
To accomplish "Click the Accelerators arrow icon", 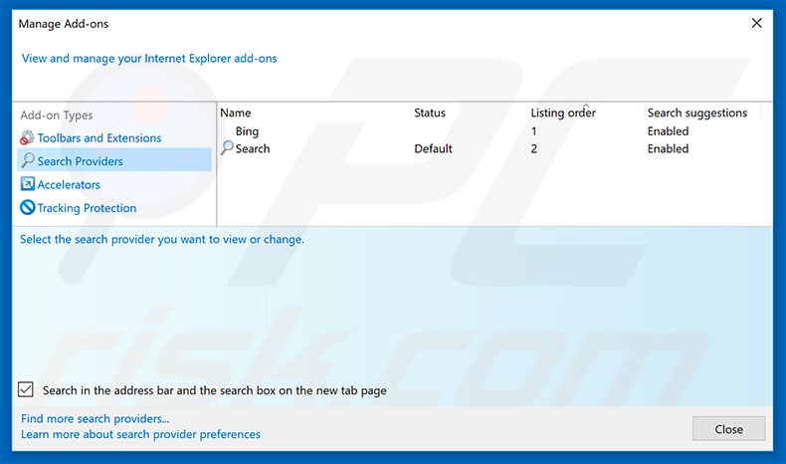I will [x=27, y=184].
